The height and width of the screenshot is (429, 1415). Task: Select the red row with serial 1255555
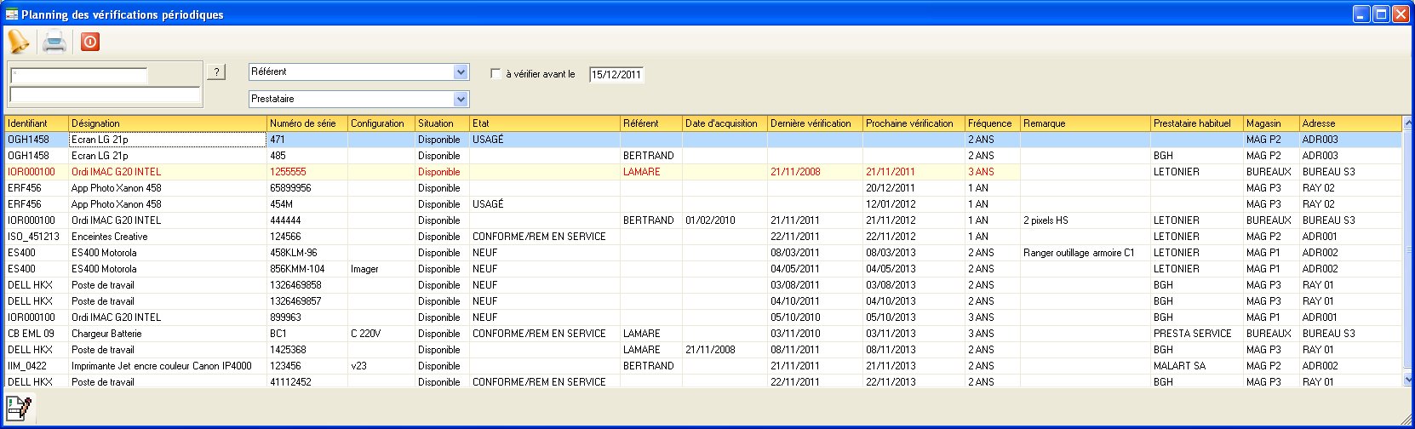[x=703, y=172]
